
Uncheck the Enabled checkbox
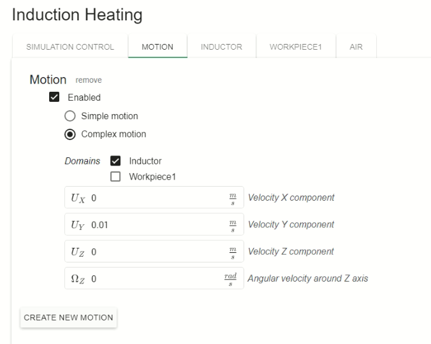point(54,98)
